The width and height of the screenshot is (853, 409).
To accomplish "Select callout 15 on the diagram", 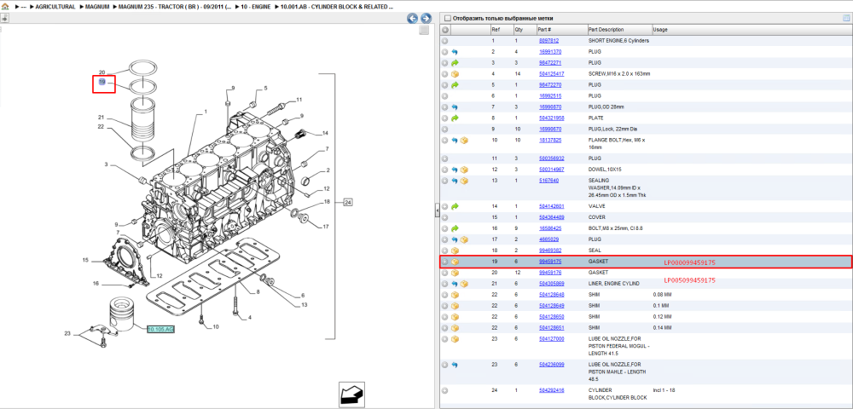I will click(84, 261).
